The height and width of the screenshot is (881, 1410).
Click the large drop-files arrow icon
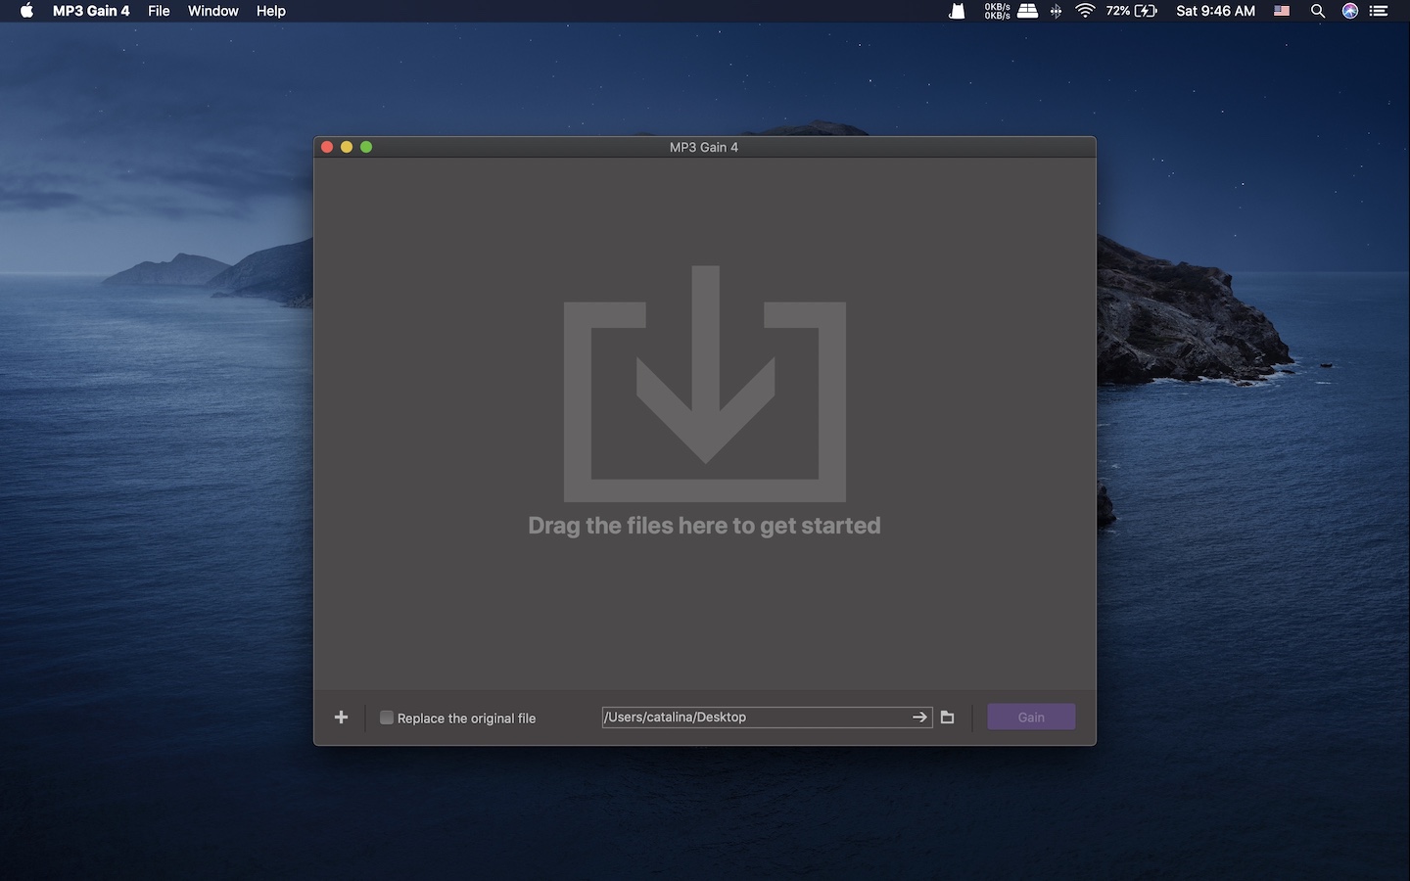(x=705, y=384)
